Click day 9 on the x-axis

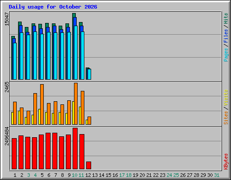69,175
